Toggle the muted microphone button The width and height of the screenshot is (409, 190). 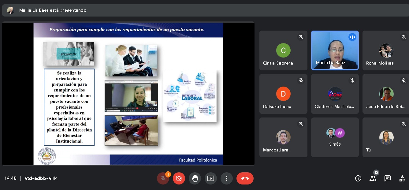click(163, 178)
